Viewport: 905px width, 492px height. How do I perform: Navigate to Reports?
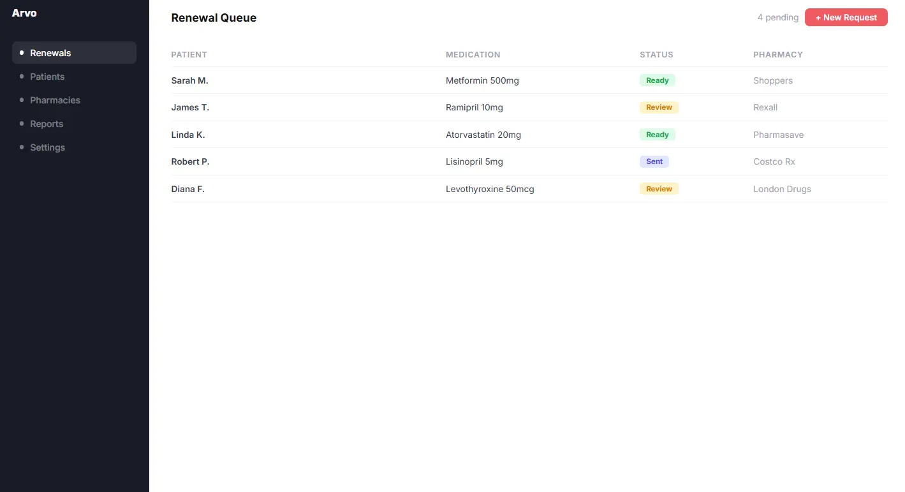click(47, 124)
